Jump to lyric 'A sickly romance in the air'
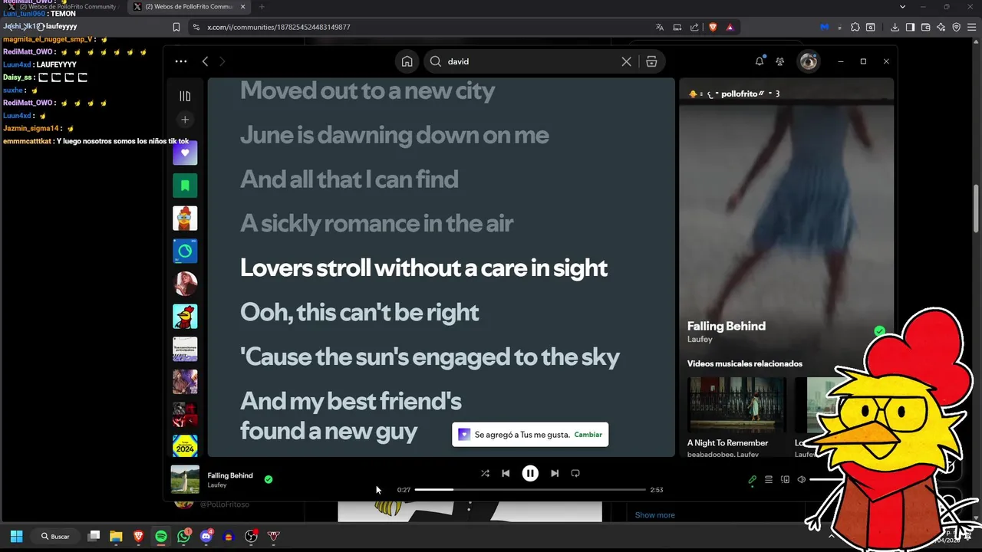The height and width of the screenshot is (552, 982). coord(377,223)
